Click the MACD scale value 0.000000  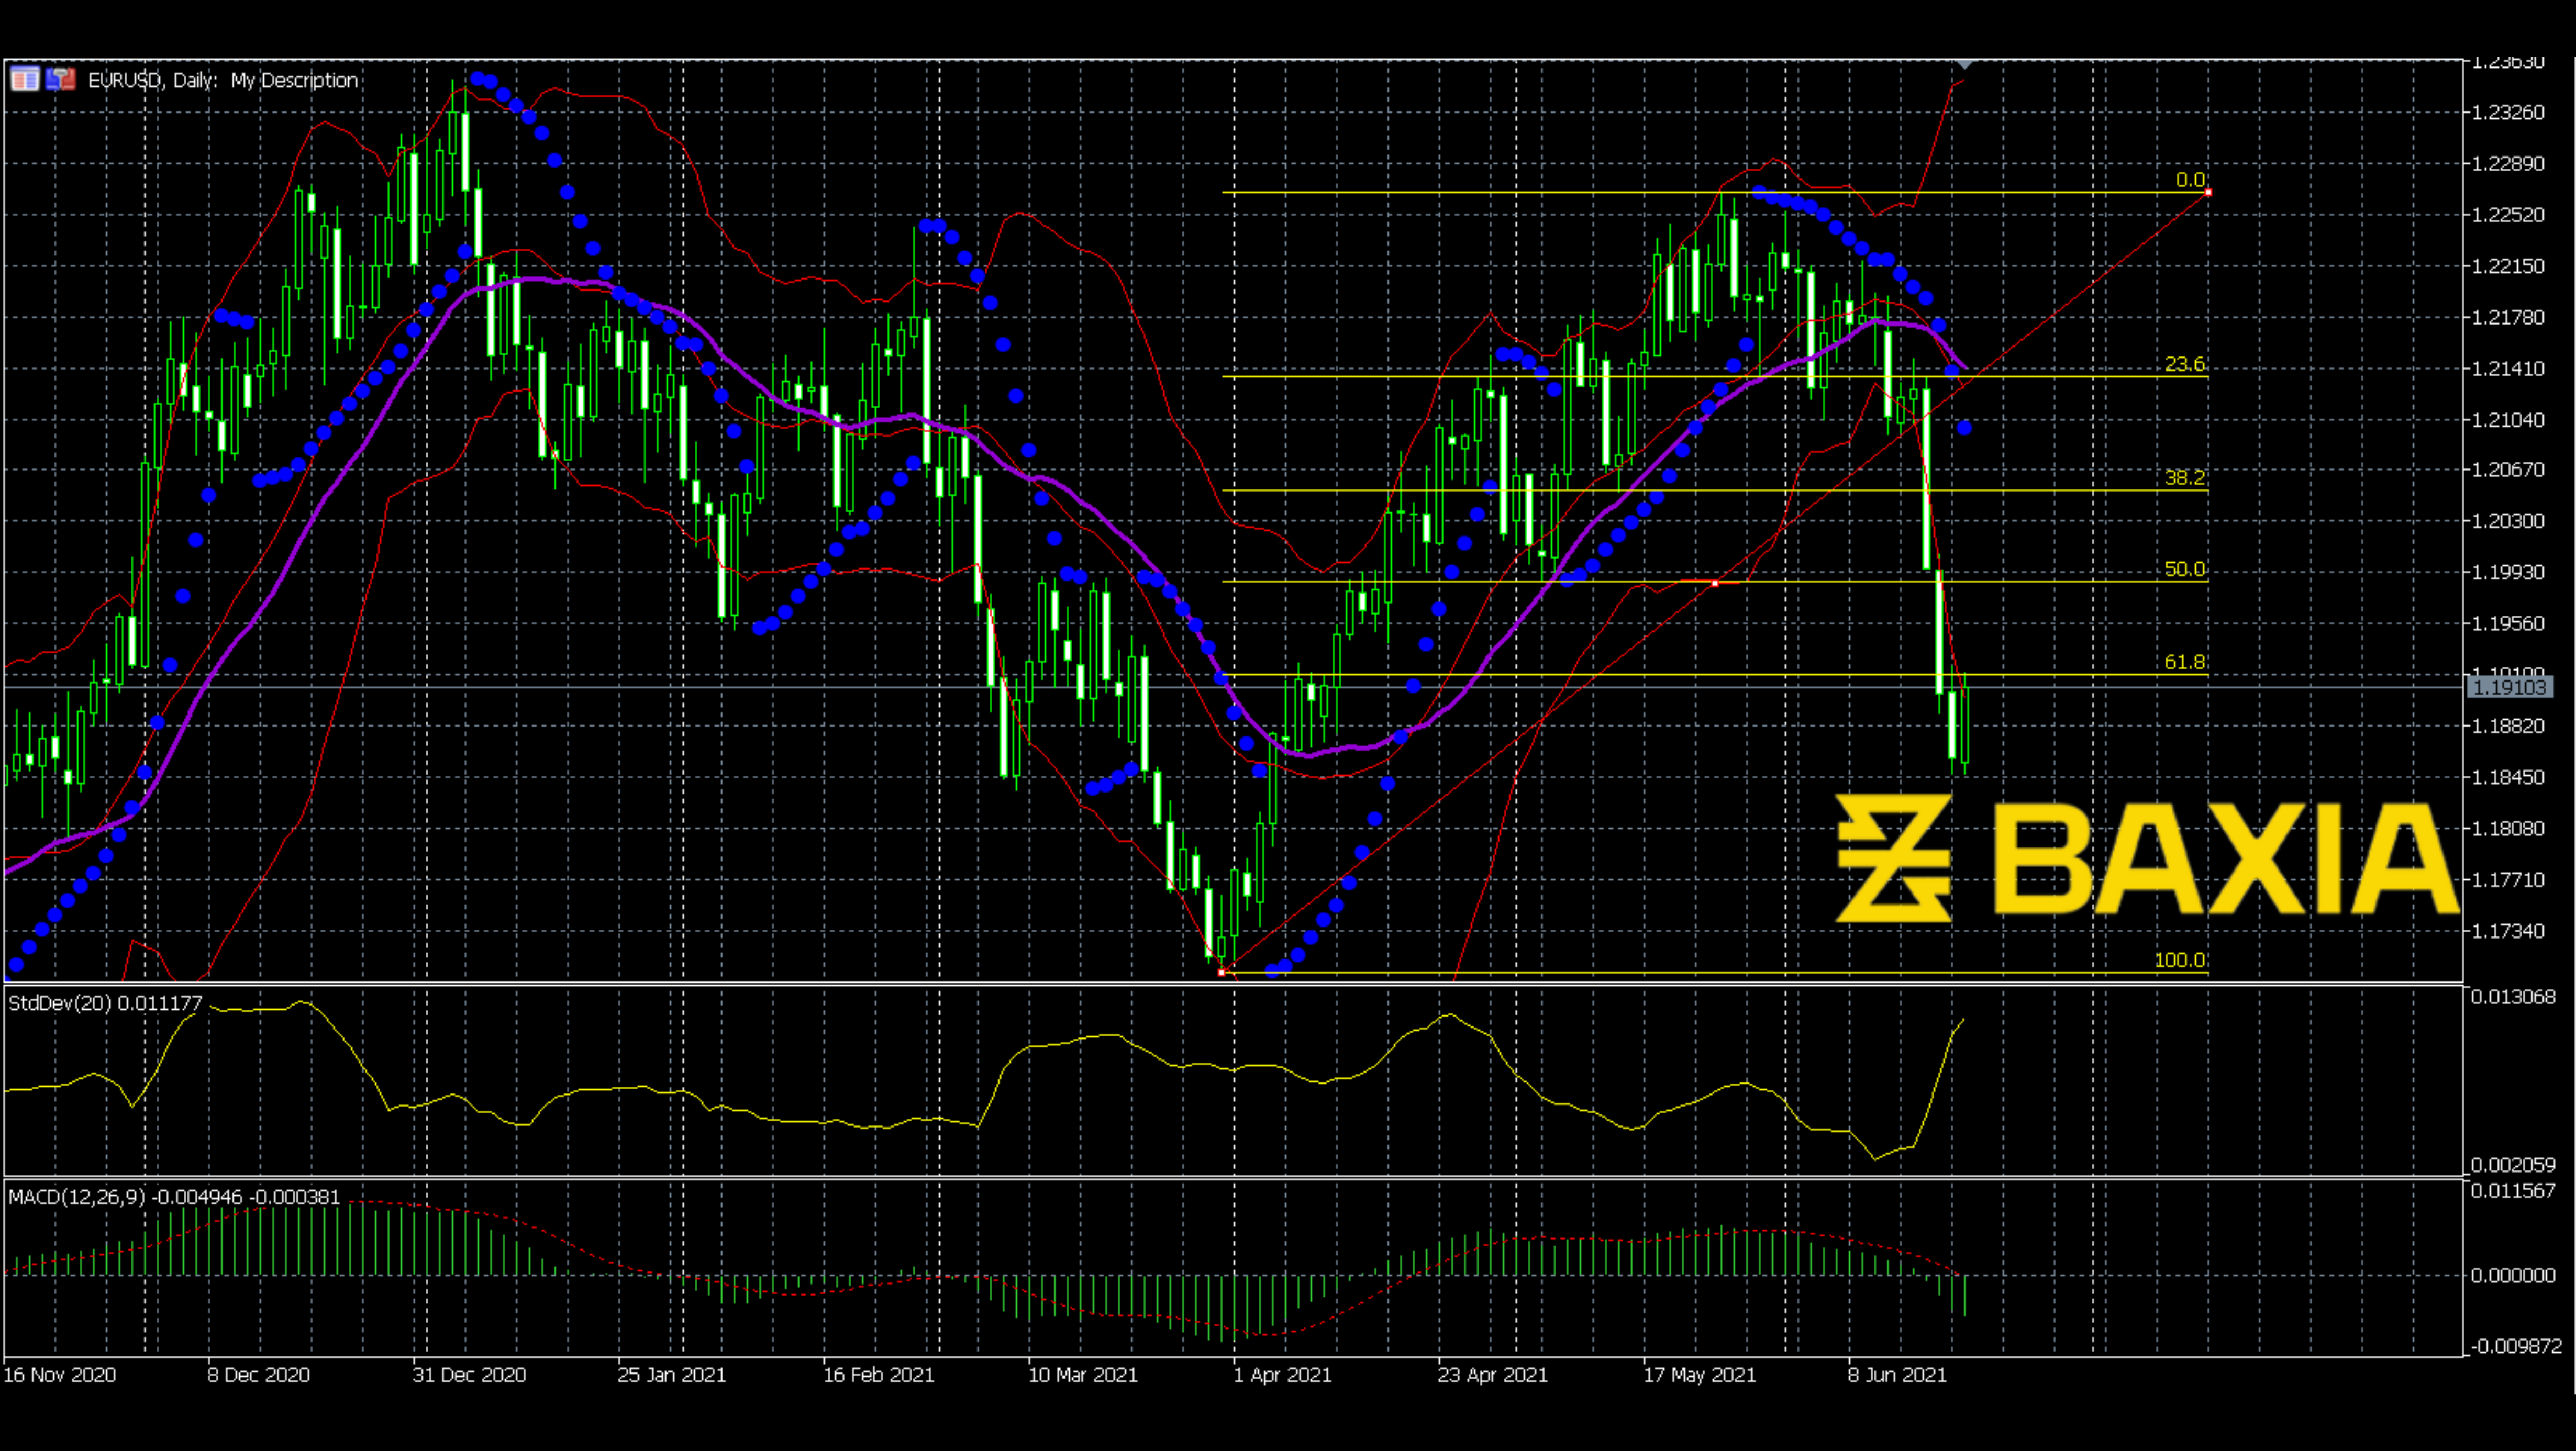pos(2513,1276)
